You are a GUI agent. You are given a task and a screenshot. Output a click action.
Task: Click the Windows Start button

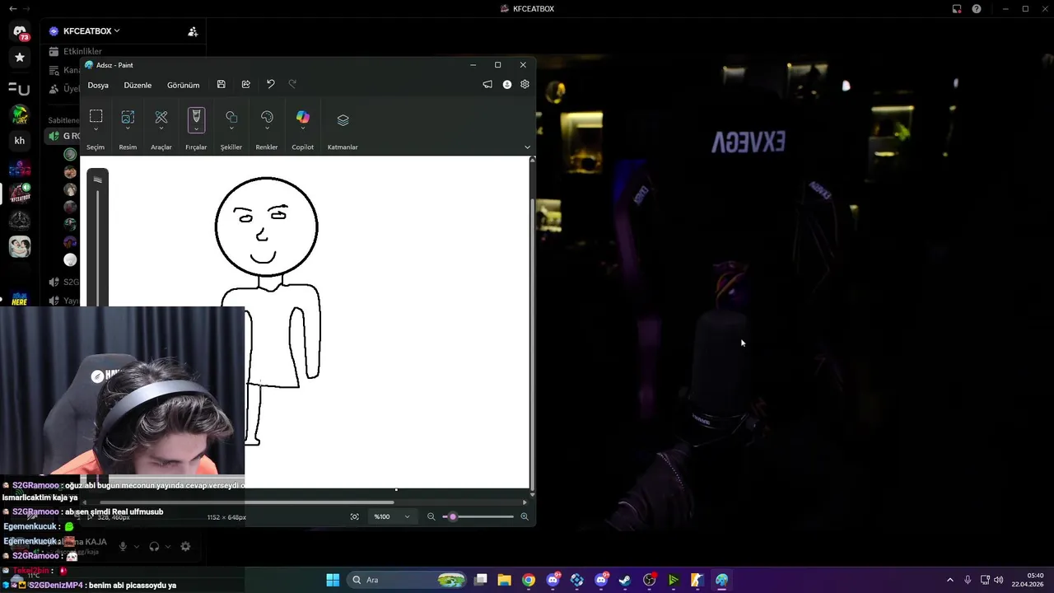pos(333,580)
